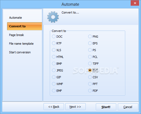This screenshot has height=114, width=141.
Task: Select the DOC format radio button
Action: (54, 37)
